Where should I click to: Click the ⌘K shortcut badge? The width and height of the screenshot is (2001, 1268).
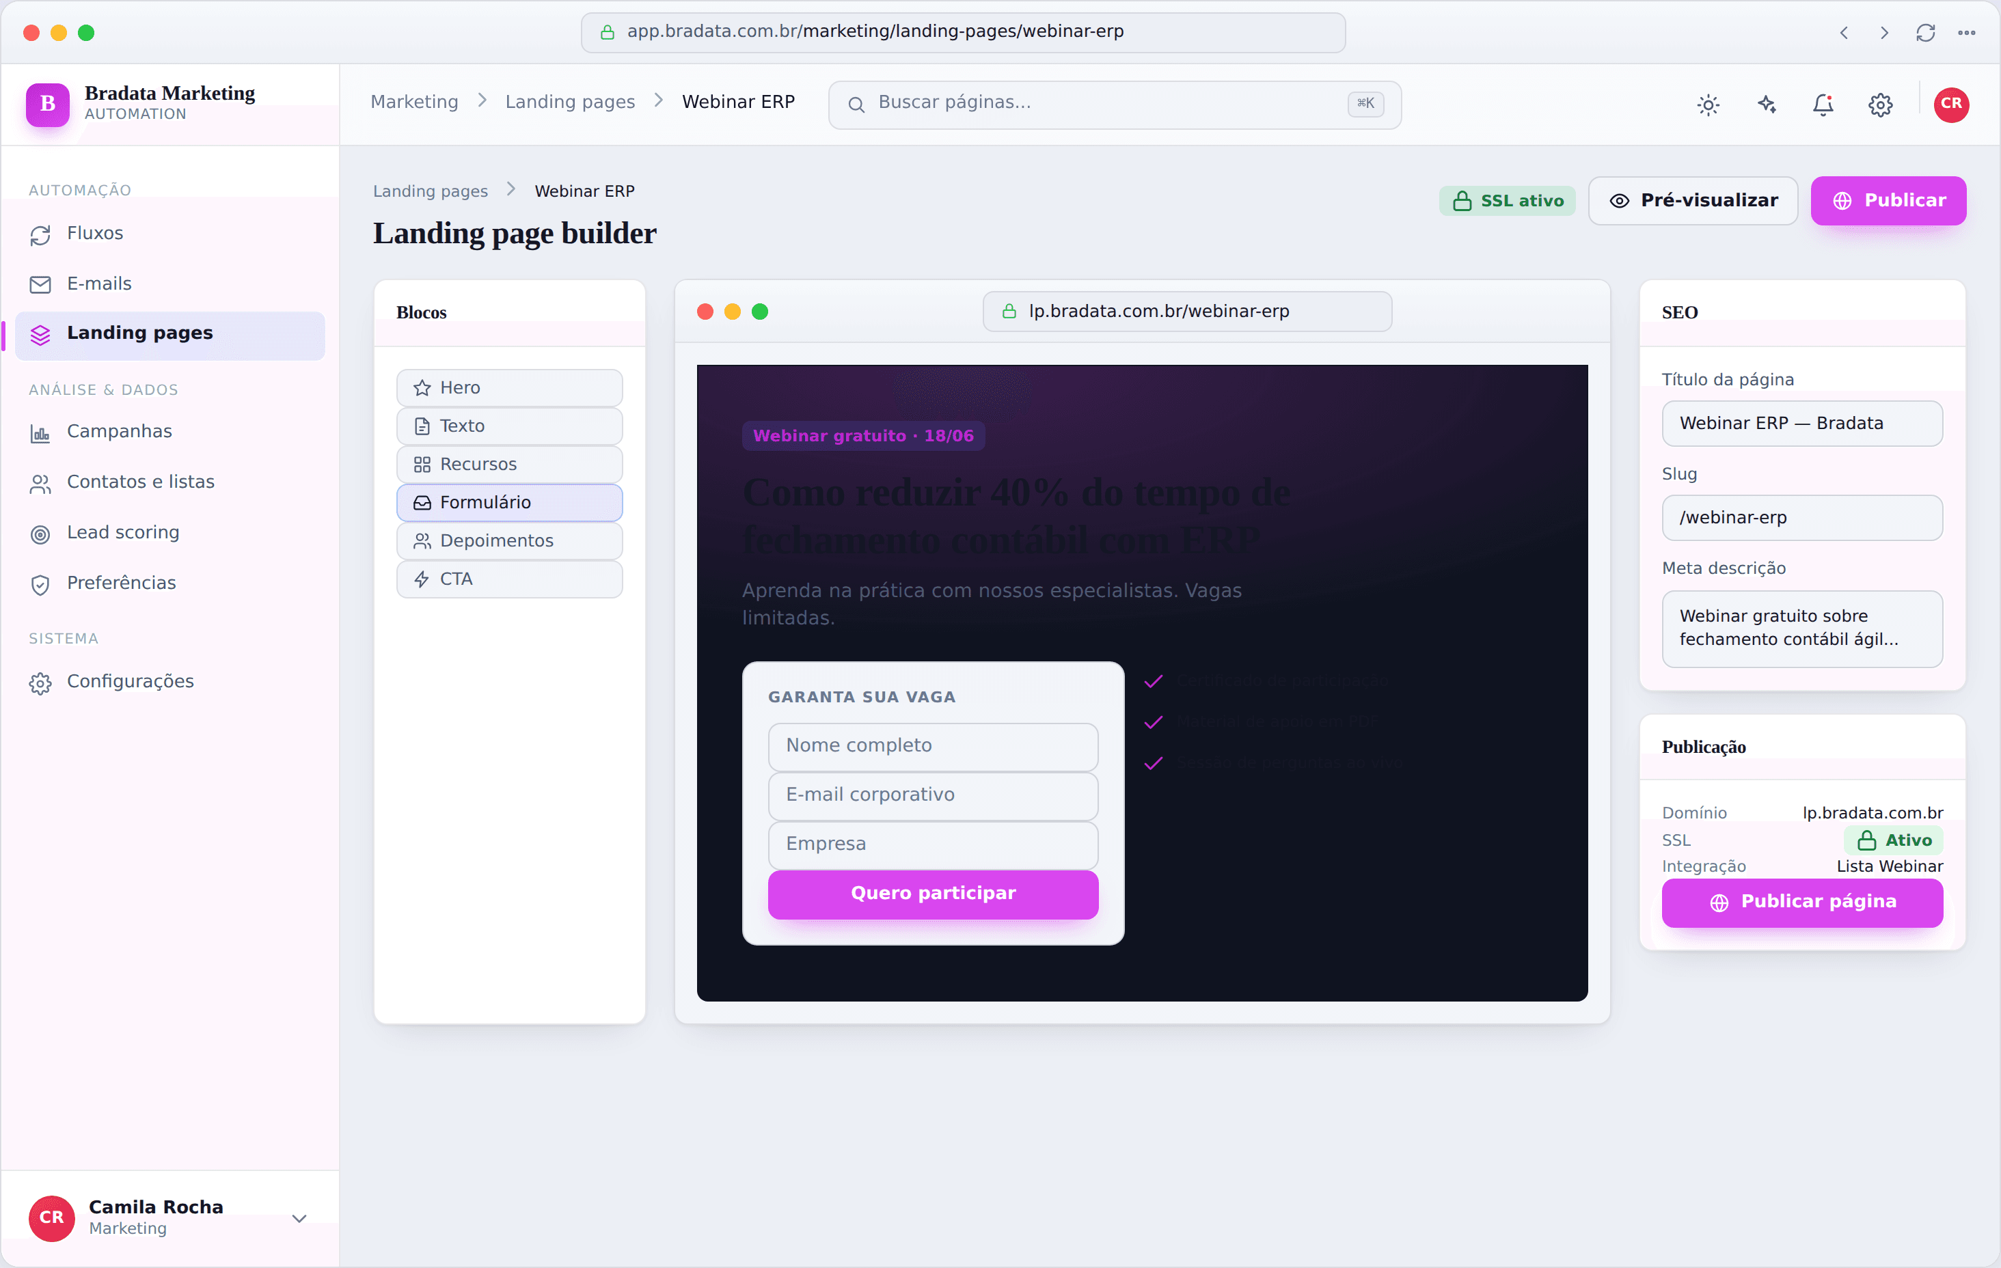(1365, 103)
